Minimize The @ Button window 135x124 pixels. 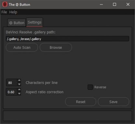pyautogui.click(x=101, y=5)
